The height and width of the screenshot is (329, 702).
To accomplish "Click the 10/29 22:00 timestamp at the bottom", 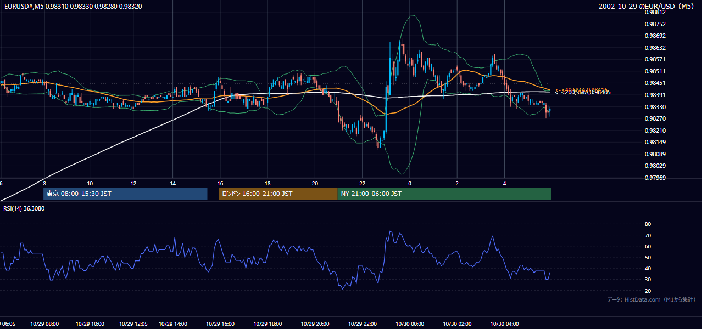I will click(363, 324).
